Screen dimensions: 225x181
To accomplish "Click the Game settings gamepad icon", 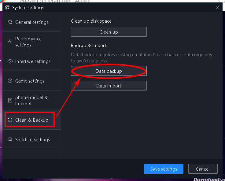I will [x=10, y=81].
